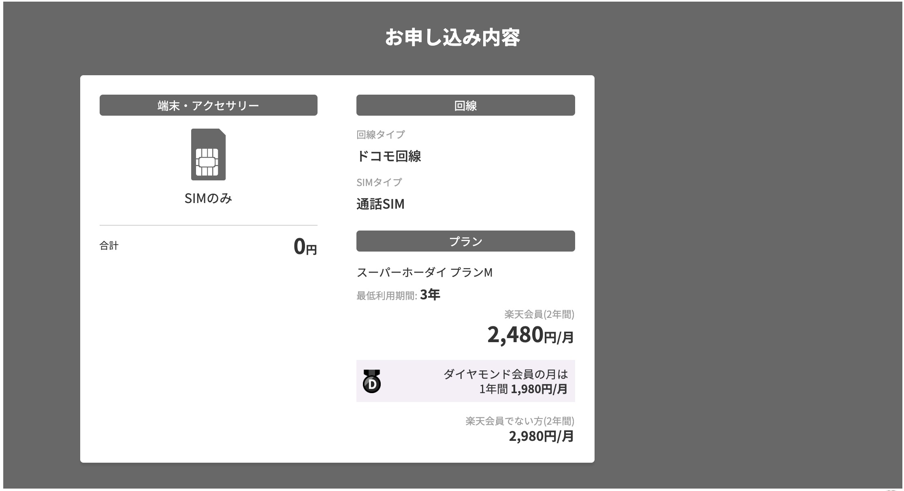
Task: Click the 合計 label
Action: click(x=109, y=246)
